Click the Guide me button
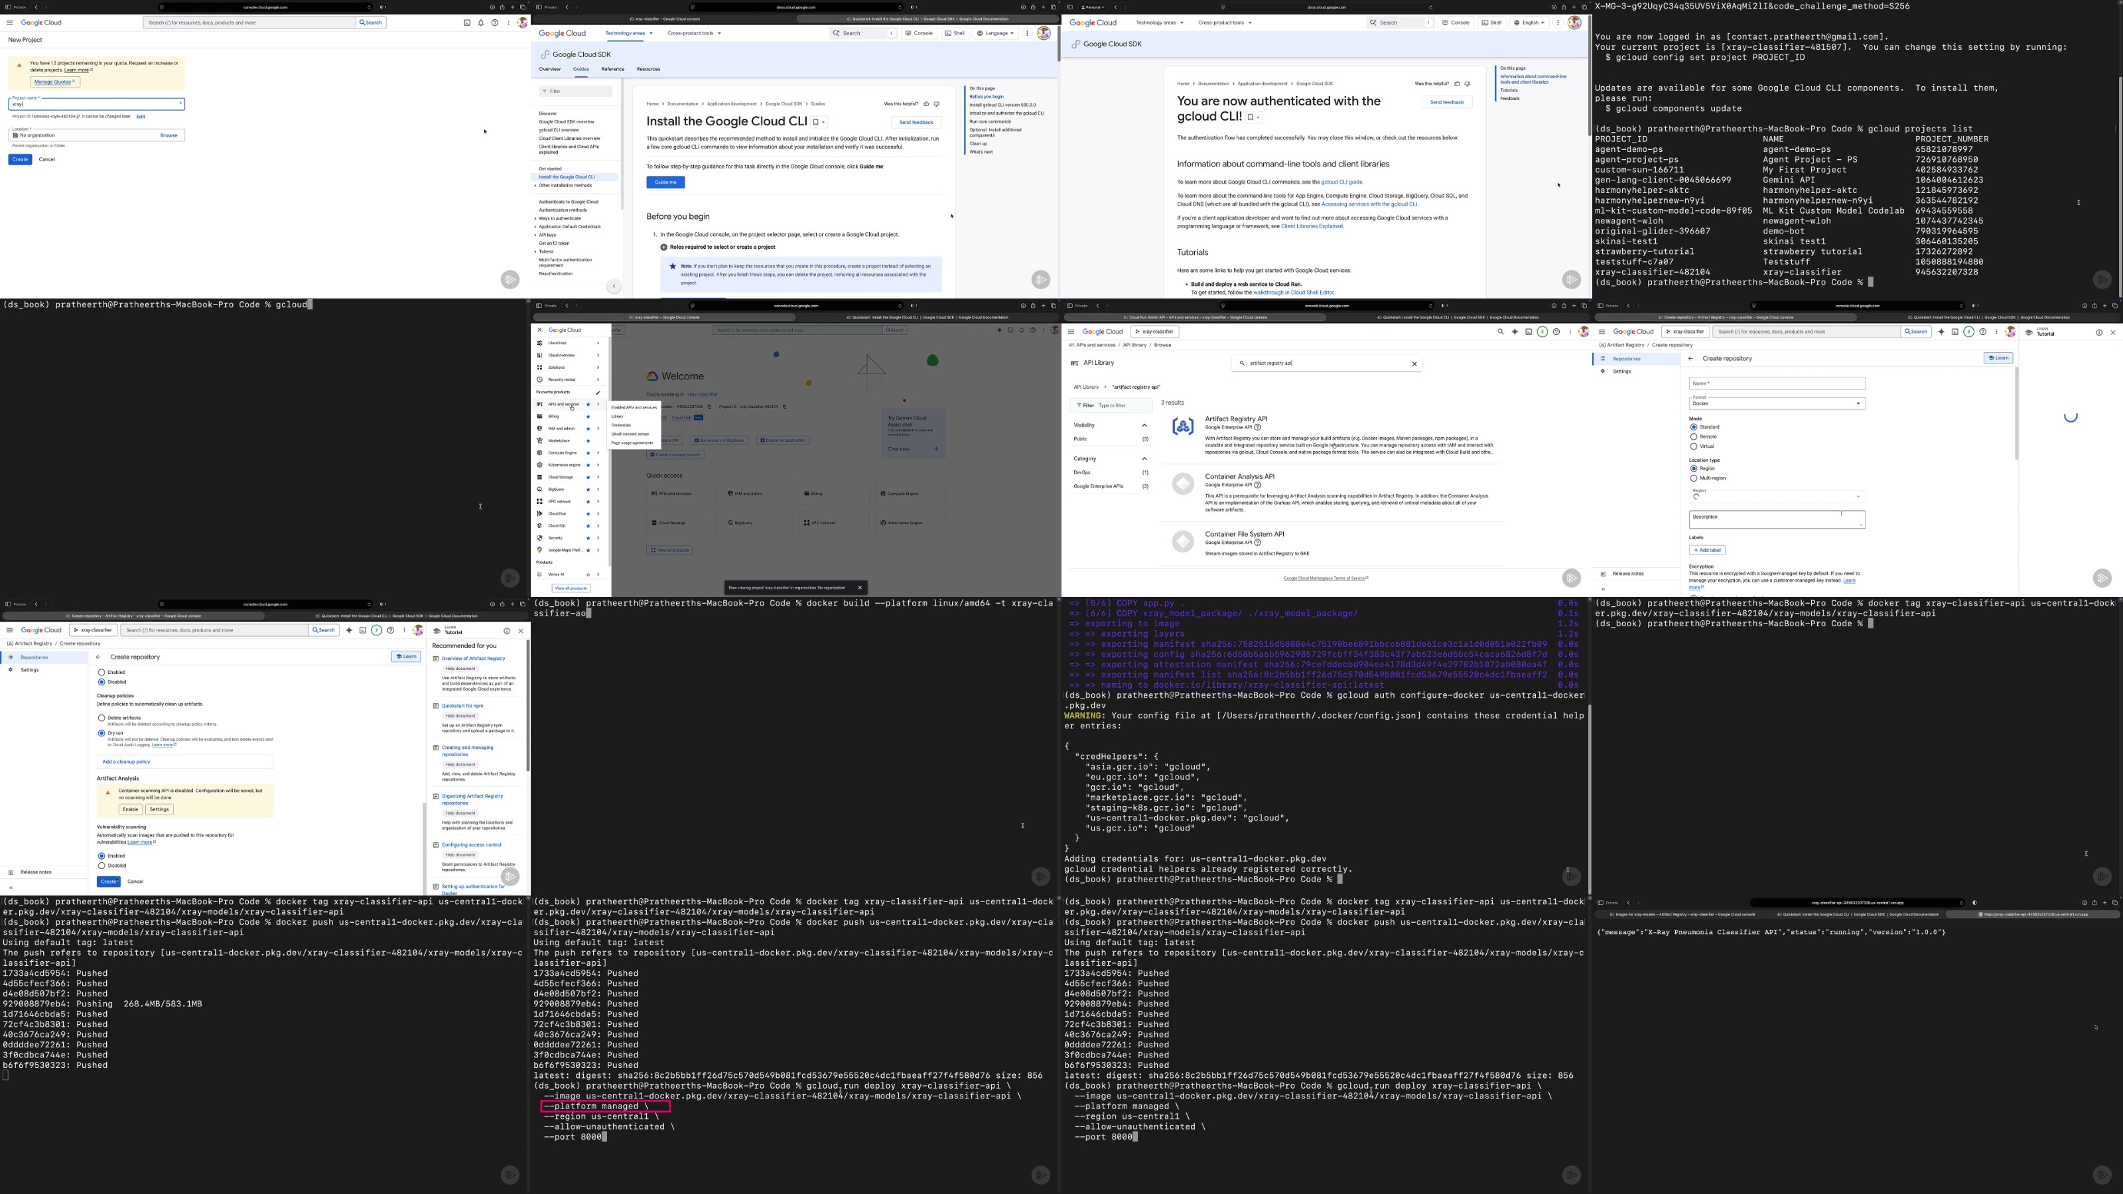The image size is (2123, 1194). 665,182
